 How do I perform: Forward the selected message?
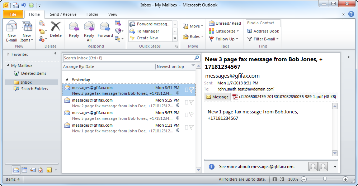(x=105, y=30)
